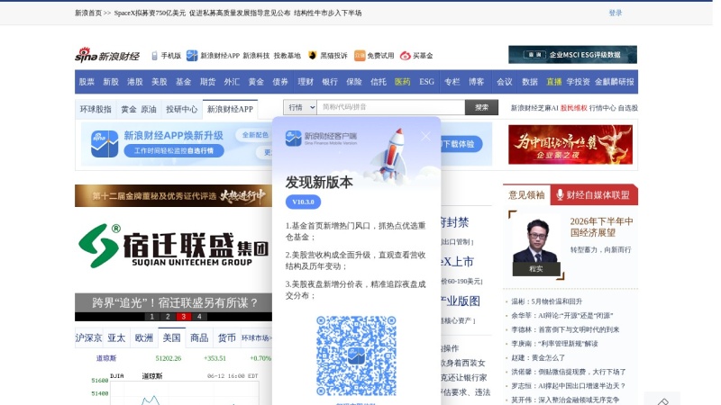Open 美股 in the navigation bar
Image resolution: width=721 pixels, height=405 pixels.
[160, 82]
